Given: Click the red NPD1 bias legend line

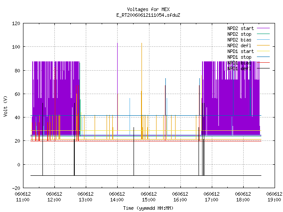Looking at the screenshot, I should pos(264,63).
